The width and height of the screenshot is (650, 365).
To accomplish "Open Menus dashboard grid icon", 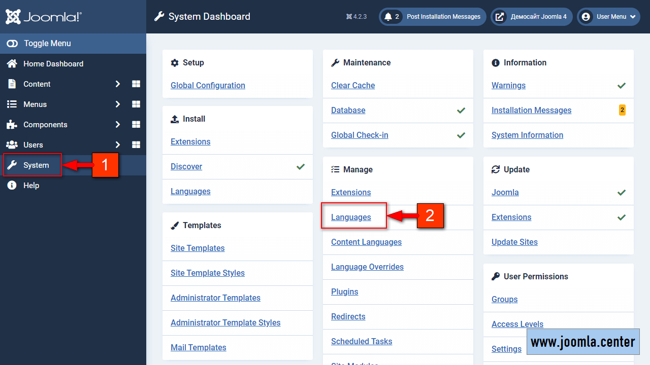I will [x=136, y=104].
